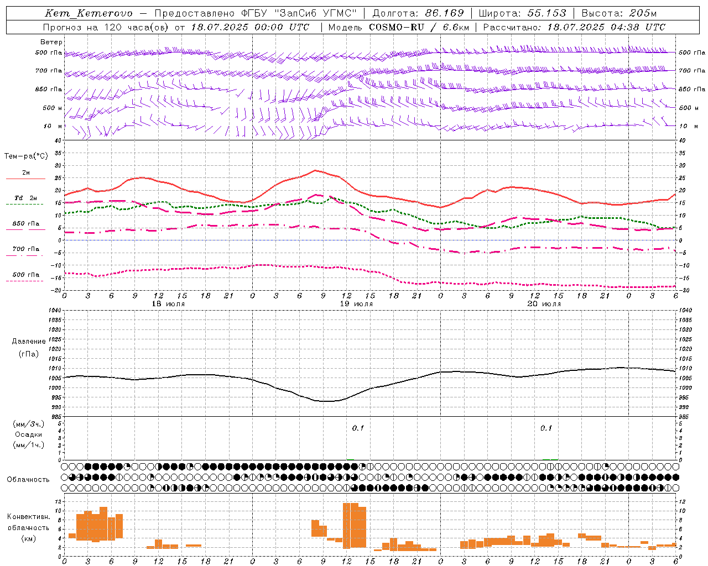Click the Широта: 55.153 header field
The width and height of the screenshot is (708, 566).
tap(522, 13)
